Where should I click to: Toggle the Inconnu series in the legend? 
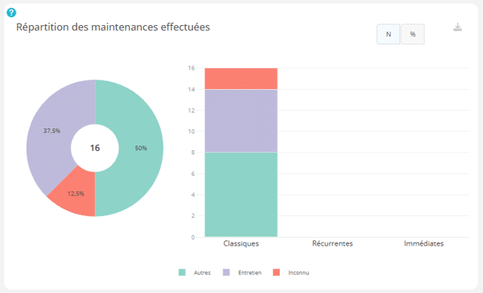click(299, 273)
